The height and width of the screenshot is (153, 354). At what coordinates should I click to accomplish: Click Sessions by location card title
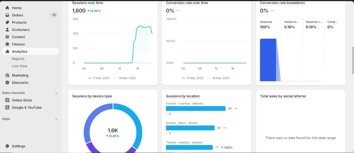[x=183, y=96]
